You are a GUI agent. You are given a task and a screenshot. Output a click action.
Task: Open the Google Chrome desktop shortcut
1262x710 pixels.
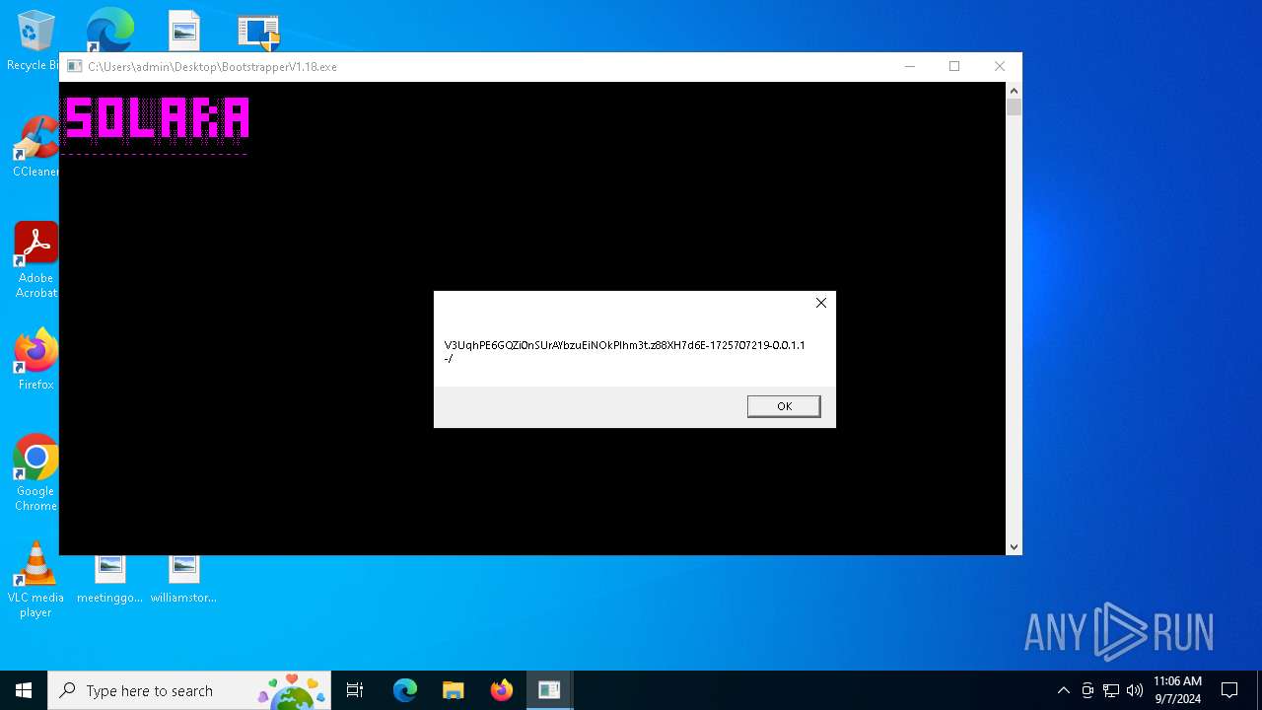[x=35, y=472]
